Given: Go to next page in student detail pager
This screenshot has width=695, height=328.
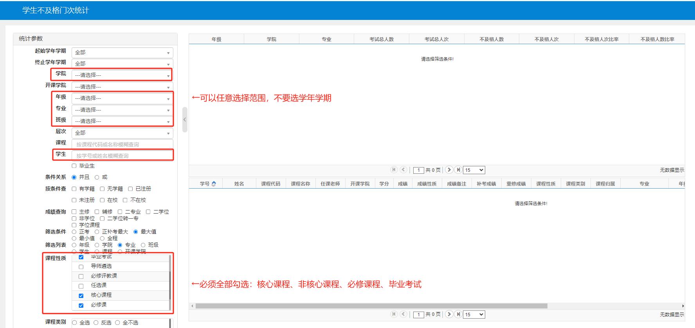Looking at the screenshot, I should pos(449,314).
